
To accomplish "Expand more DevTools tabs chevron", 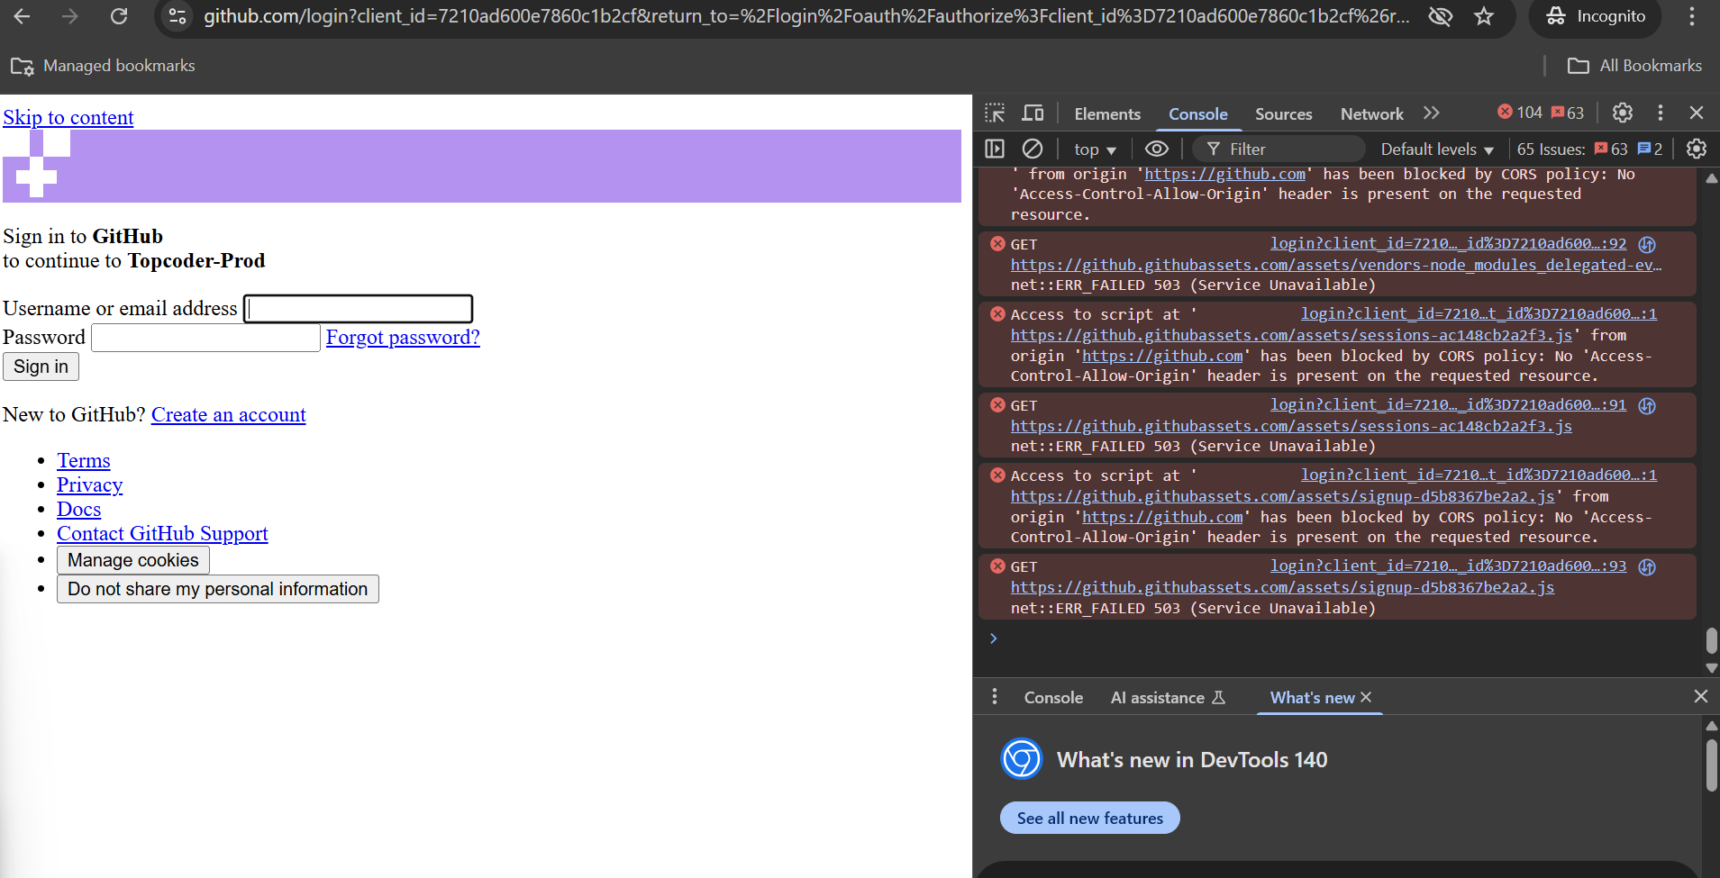I will click(x=1432, y=113).
